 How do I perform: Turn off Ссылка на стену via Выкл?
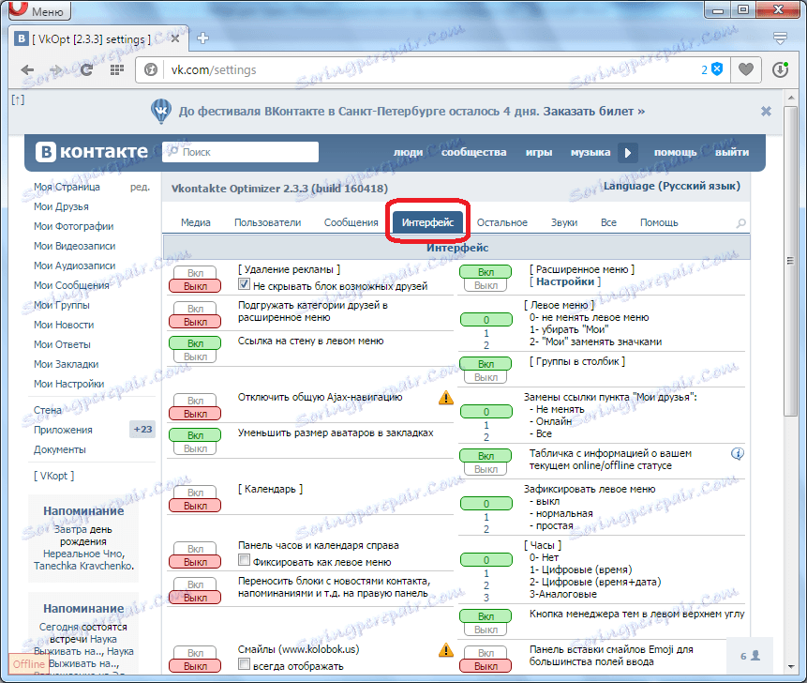[x=195, y=357]
